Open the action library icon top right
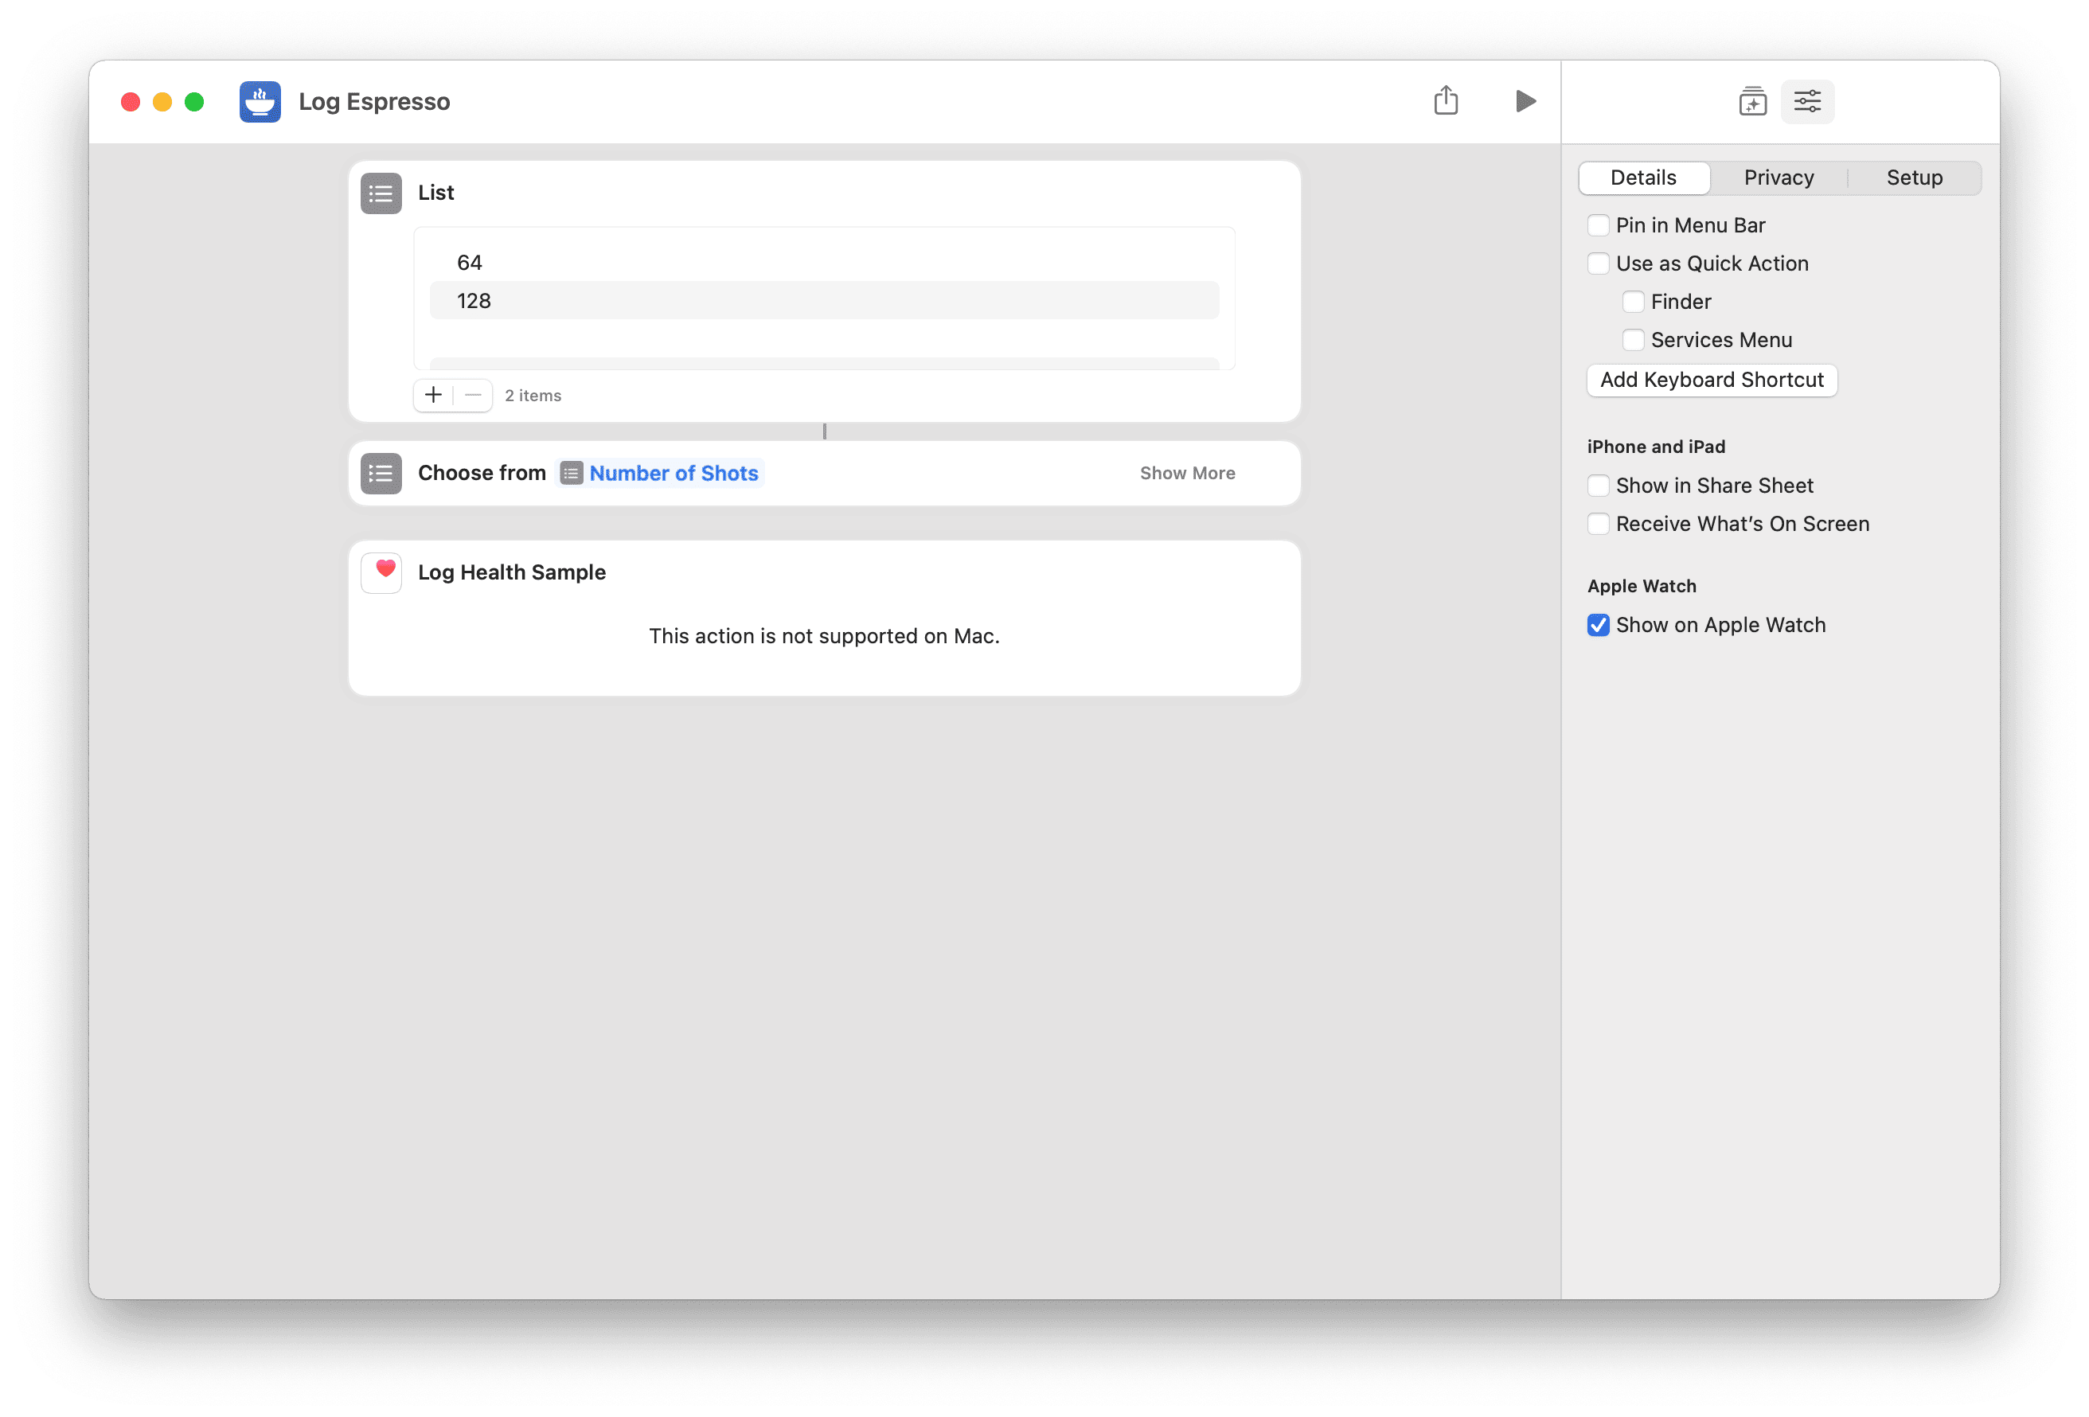The height and width of the screenshot is (1417, 2089). [1752, 102]
